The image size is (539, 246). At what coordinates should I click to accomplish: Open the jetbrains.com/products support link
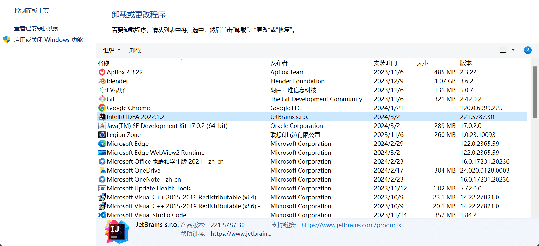(x=351, y=225)
